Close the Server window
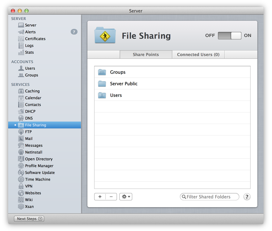 tap(13, 11)
